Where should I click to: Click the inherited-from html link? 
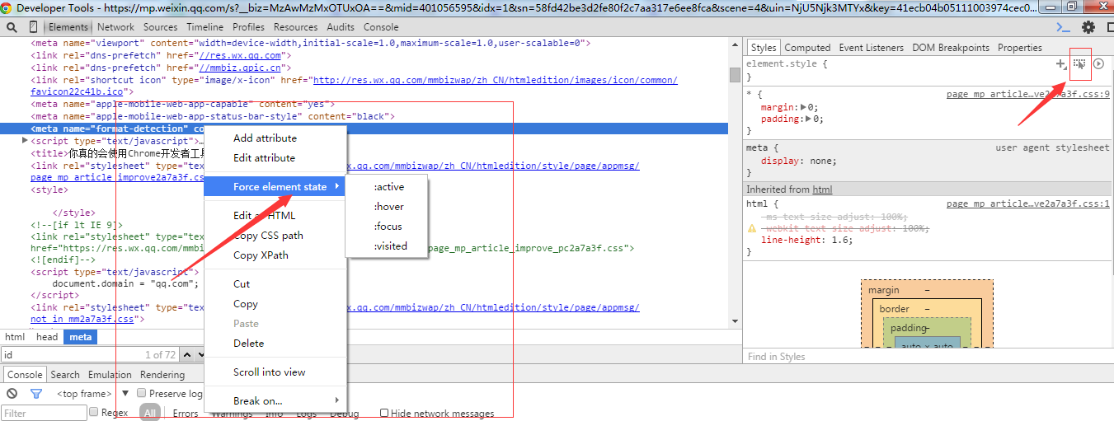point(822,189)
